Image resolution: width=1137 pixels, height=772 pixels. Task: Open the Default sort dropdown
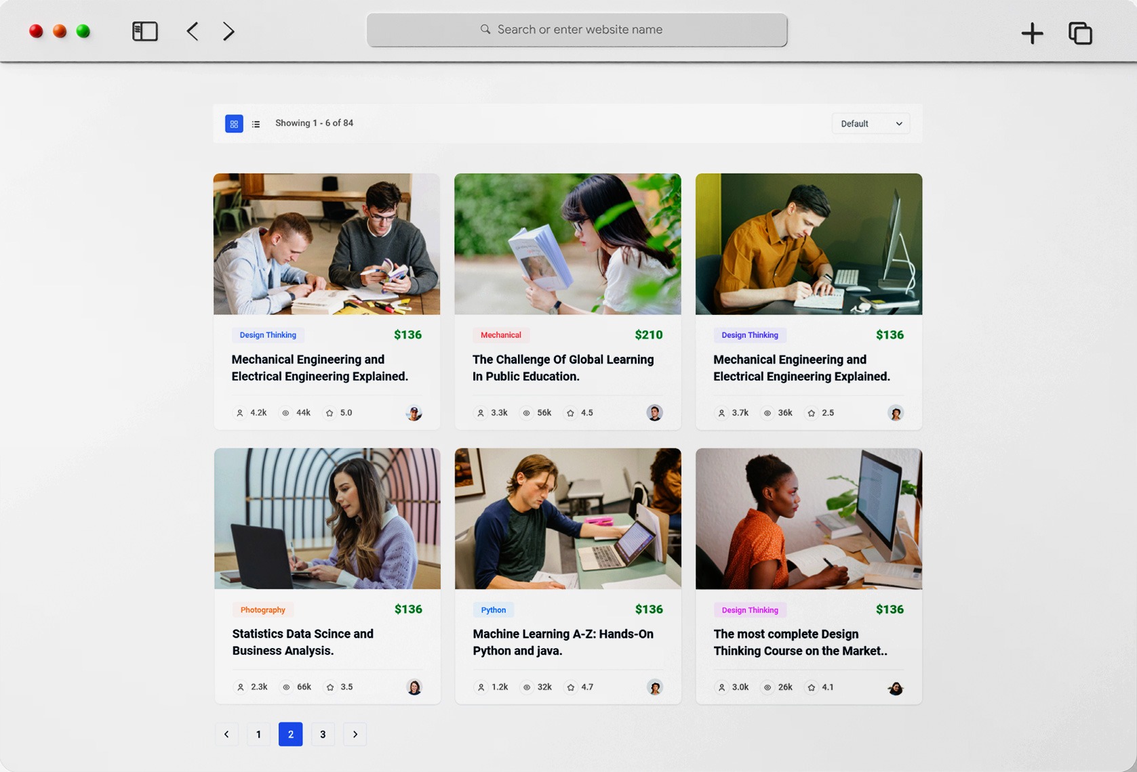coord(871,123)
